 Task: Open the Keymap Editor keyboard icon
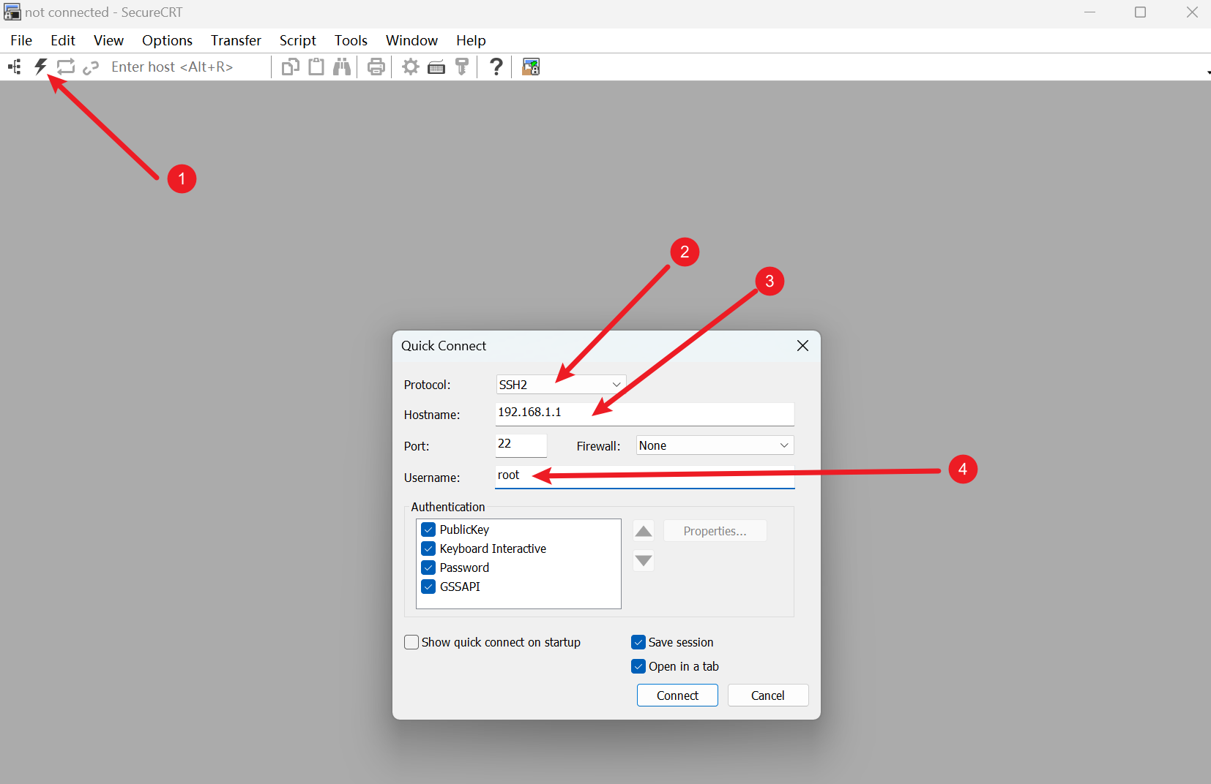pyautogui.click(x=436, y=67)
